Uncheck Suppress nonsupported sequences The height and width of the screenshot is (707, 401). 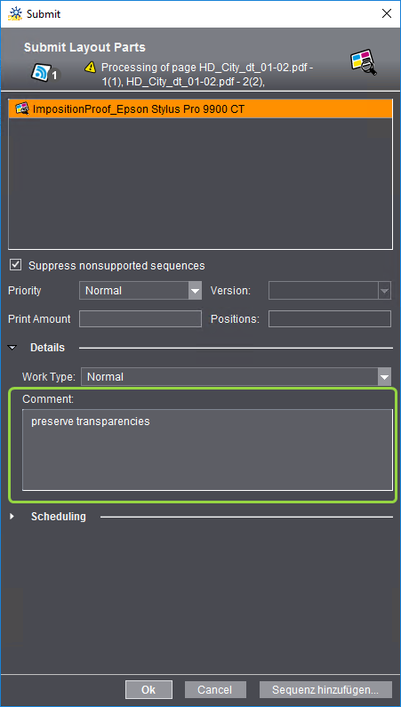pos(16,265)
